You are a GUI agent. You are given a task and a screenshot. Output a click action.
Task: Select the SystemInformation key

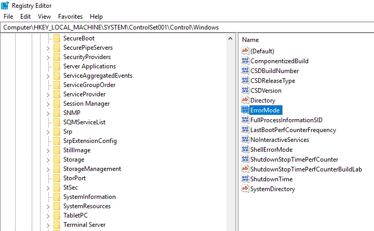tap(89, 197)
